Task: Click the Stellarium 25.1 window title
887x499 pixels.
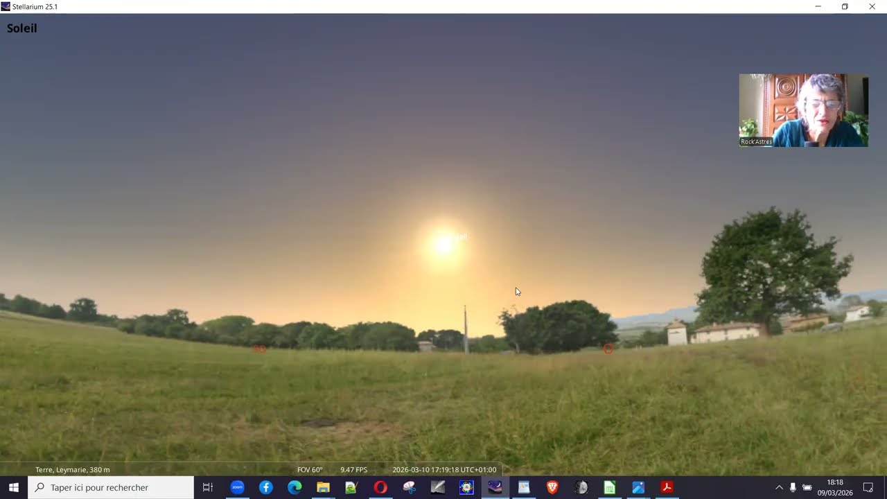Action: pos(35,6)
